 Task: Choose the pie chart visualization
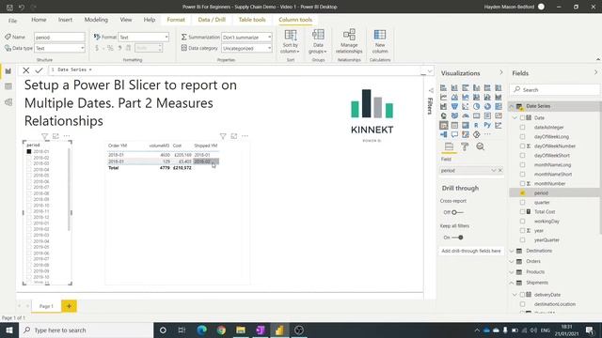477,106
